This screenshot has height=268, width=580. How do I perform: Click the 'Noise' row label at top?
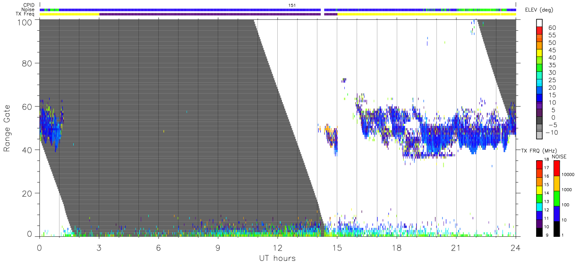(x=29, y=9)
